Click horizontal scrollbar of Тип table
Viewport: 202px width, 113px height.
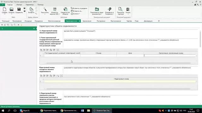[x=118, y=63]
